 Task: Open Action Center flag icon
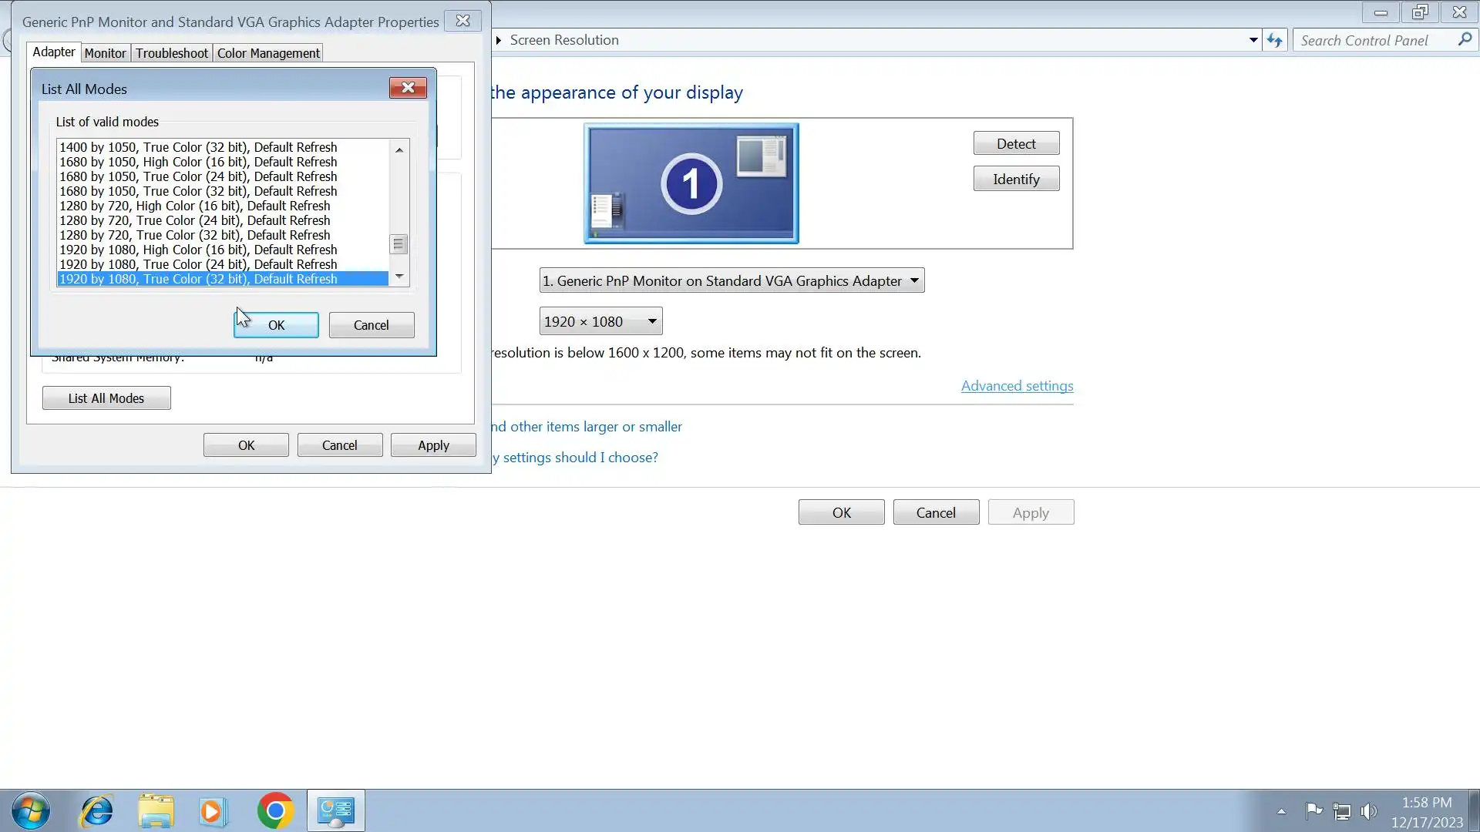click(x=1313, y=810)
